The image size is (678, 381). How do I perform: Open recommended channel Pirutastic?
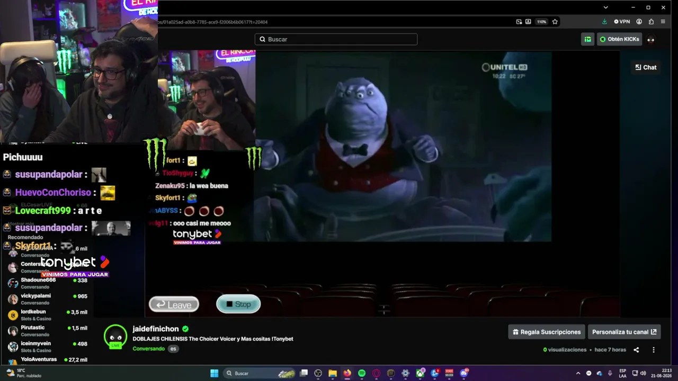click(48, 331)
